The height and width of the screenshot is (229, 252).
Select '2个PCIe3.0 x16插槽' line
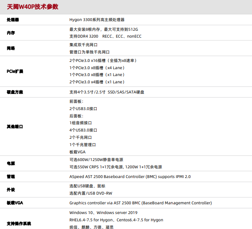103,61
